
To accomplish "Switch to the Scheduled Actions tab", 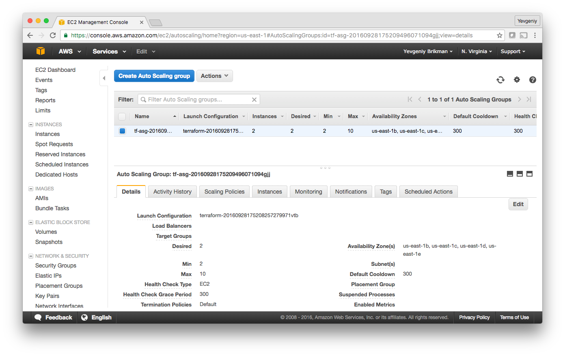I will [429, 192].
